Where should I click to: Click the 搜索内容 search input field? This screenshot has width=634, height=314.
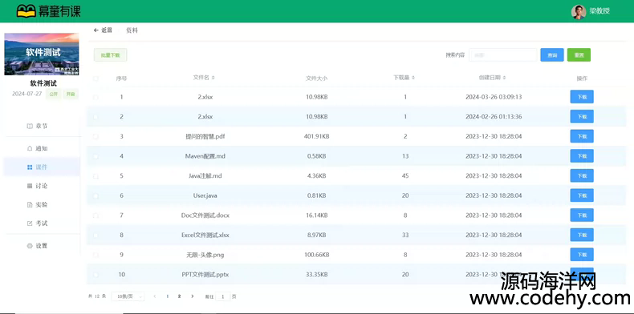click(502, 55)
